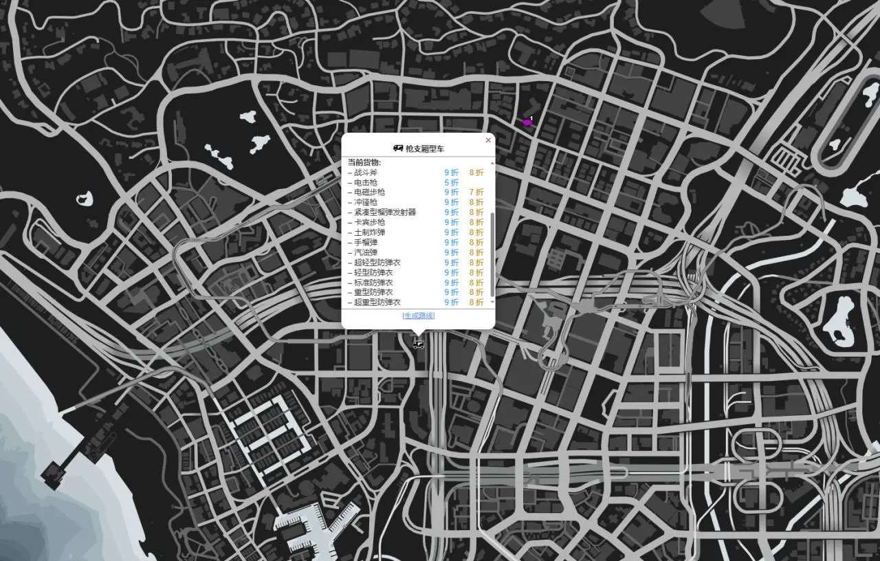Click the scroll-down arrow in the popup list

click(492, 302)
